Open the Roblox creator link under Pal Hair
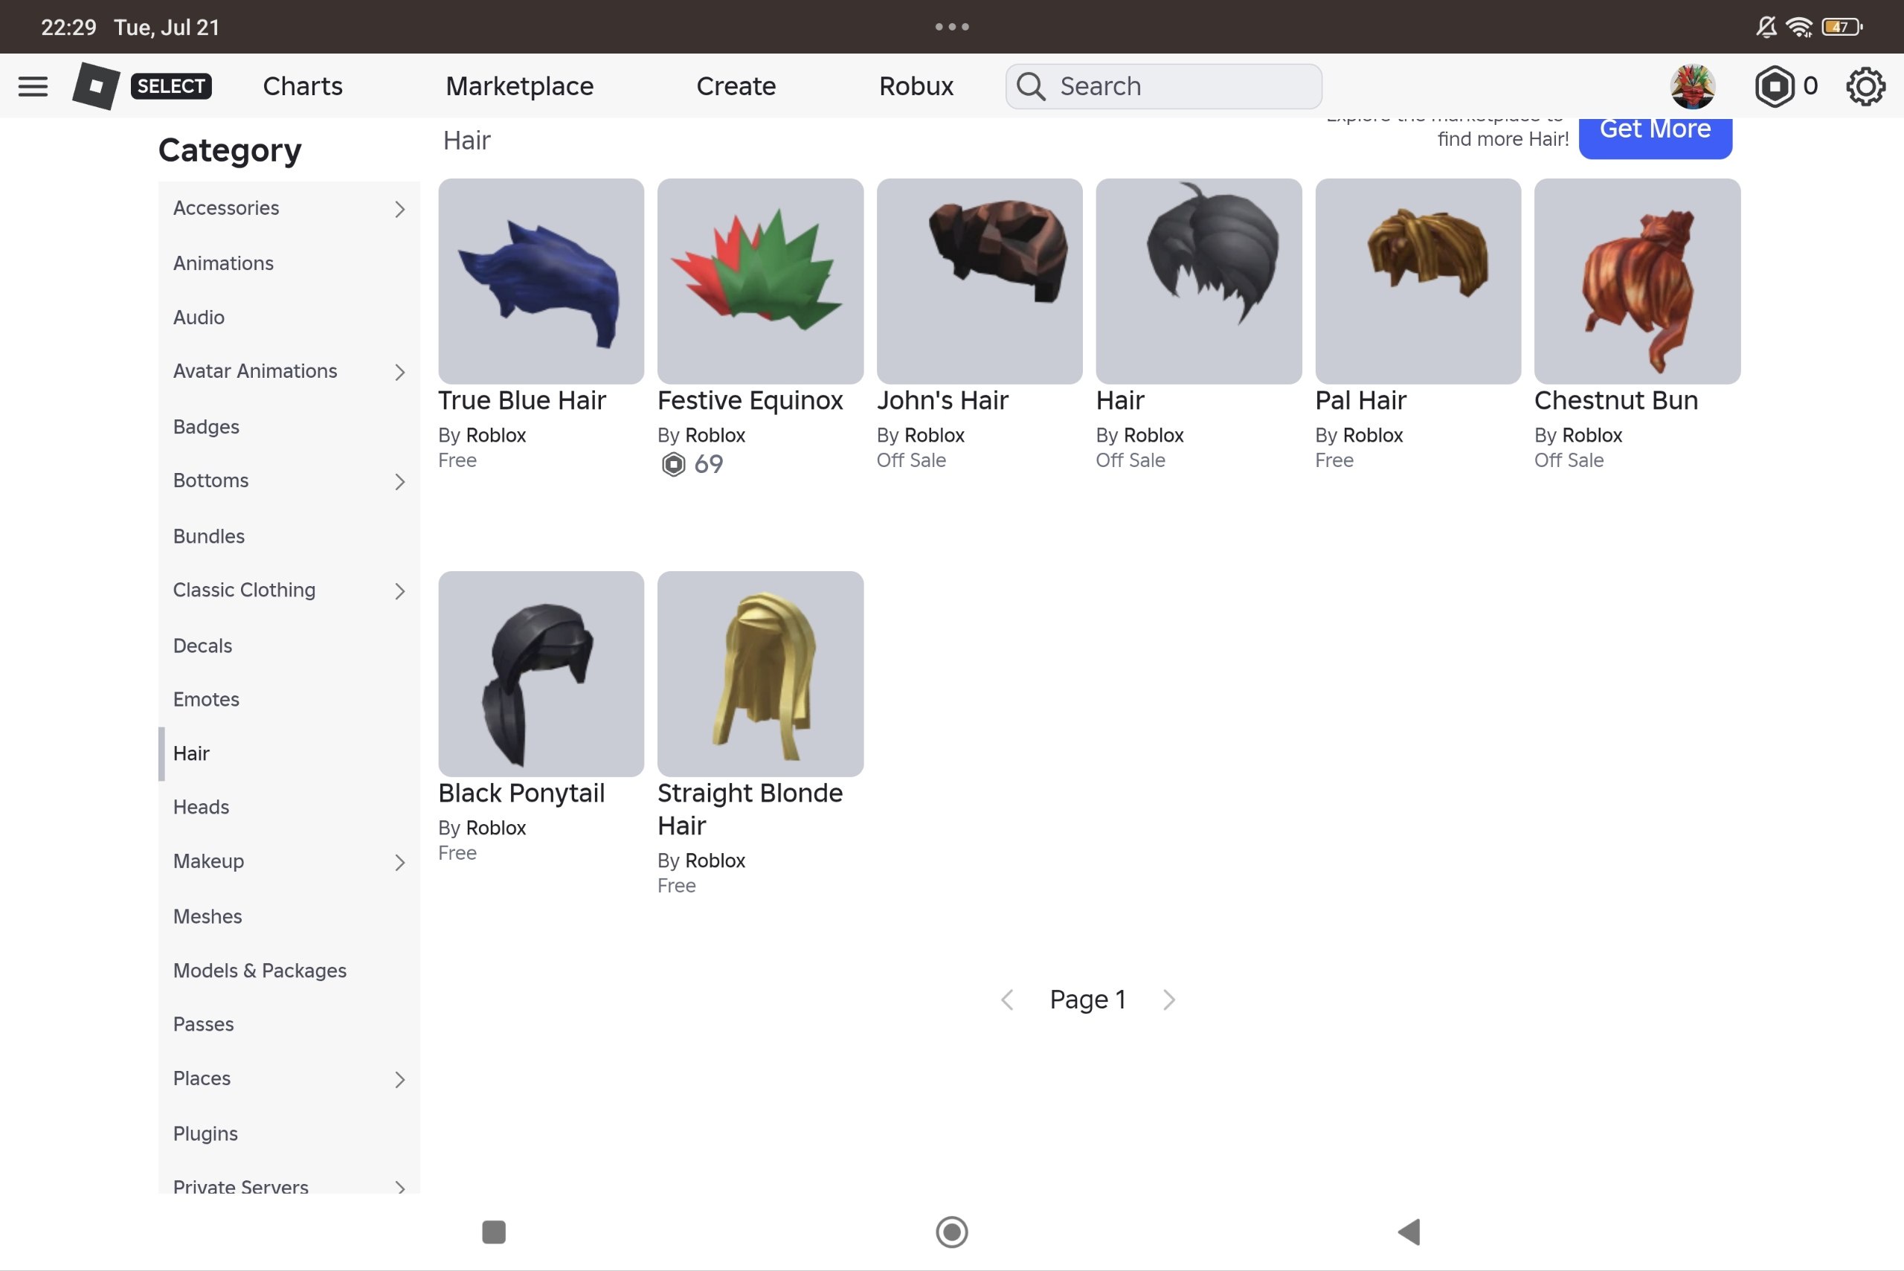The image size is (1904, 1271). 1372,435
